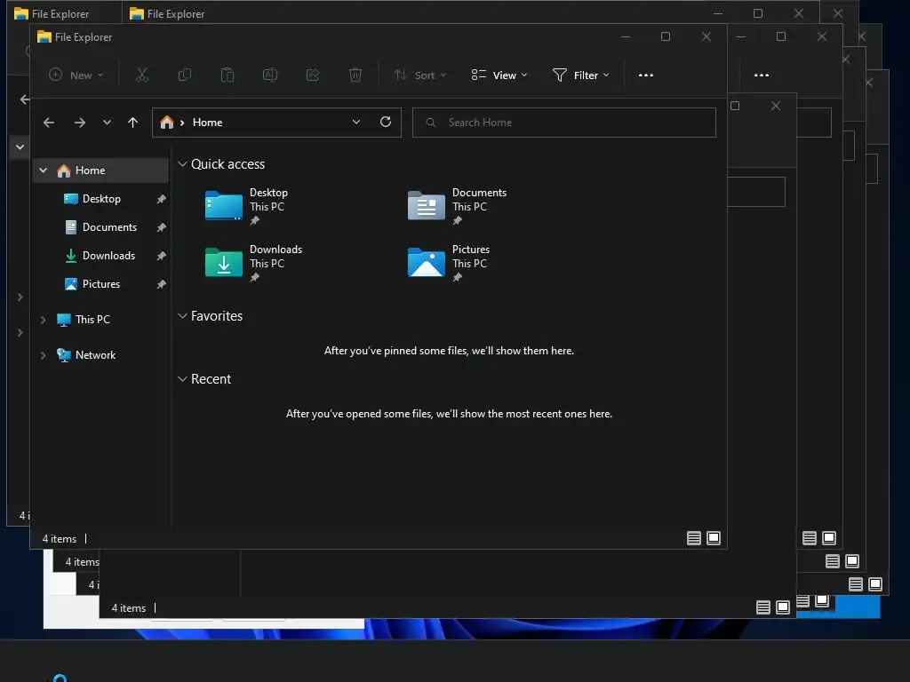Click the Delete trash icon
Image resolution: width=910 pixels, height=682 pixels.
coord(355,75)
